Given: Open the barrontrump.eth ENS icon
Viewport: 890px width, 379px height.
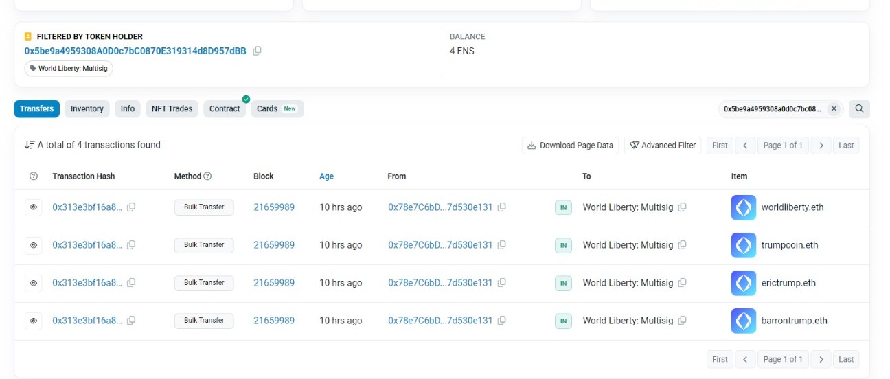Looking at the screenshot, I should [x=744, y=321].
